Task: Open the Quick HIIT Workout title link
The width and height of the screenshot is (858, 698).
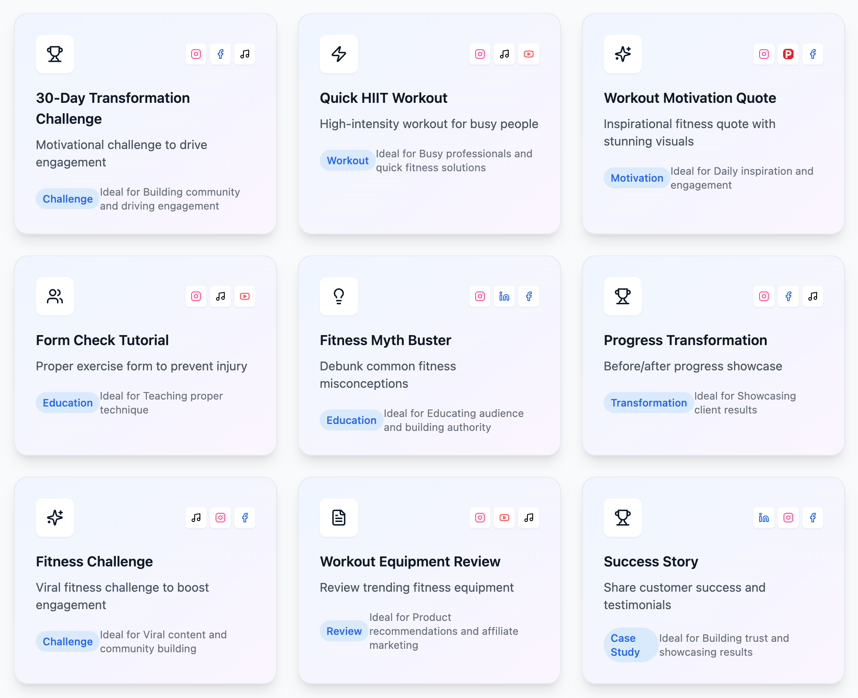Action: 383,98
